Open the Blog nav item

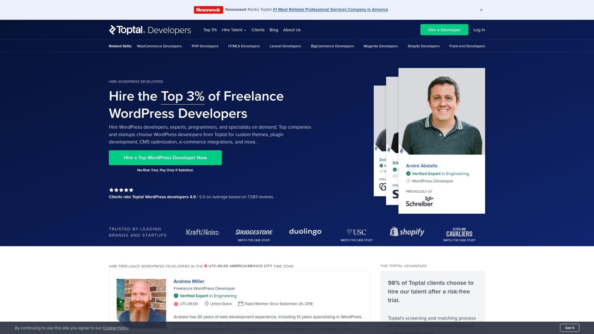(274, 30)
